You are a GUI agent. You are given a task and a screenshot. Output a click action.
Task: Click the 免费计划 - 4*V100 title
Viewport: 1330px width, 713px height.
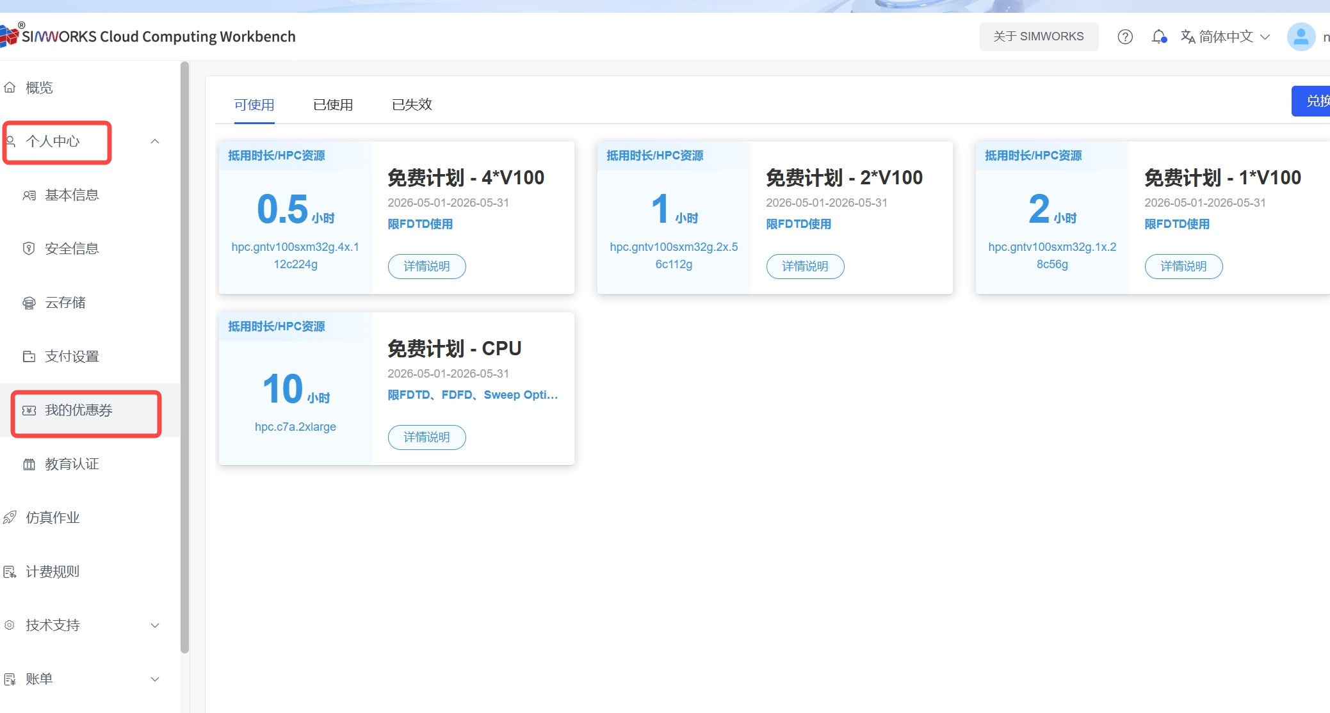click(x=466, y=177)
